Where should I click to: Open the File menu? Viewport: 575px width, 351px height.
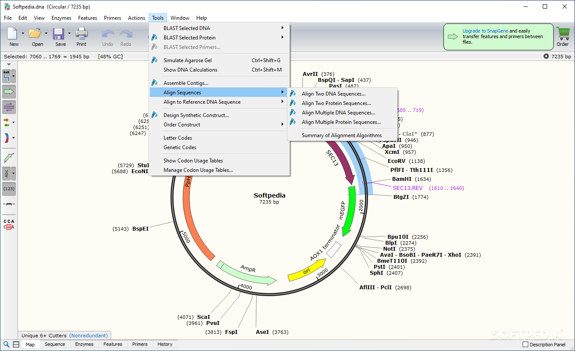click(8, 18)
